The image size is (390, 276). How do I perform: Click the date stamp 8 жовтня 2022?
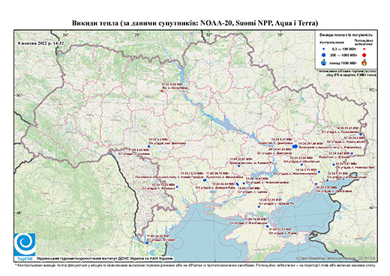pos(40,43)
